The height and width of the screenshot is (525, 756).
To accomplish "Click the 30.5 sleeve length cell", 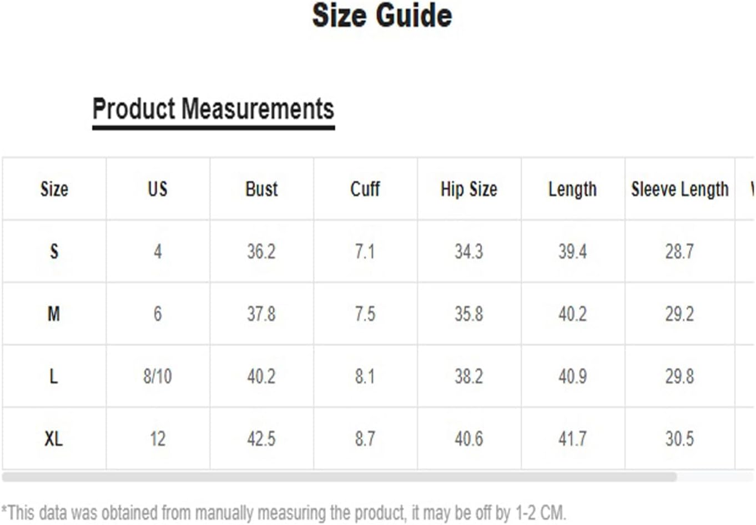I will click(x=680, y=439).
